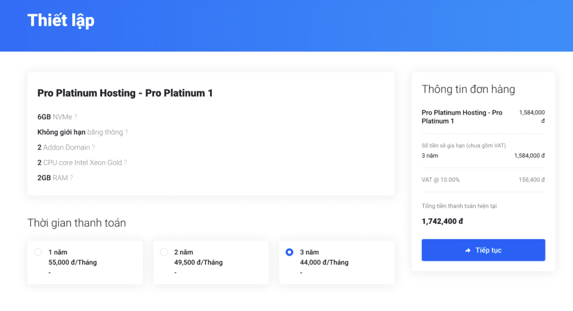573x311 pixels.
Task: Click the 55,000 đ/Tháng price option
Action: 72,263
